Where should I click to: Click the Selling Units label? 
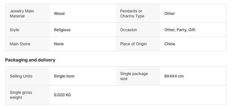point(21,76)
